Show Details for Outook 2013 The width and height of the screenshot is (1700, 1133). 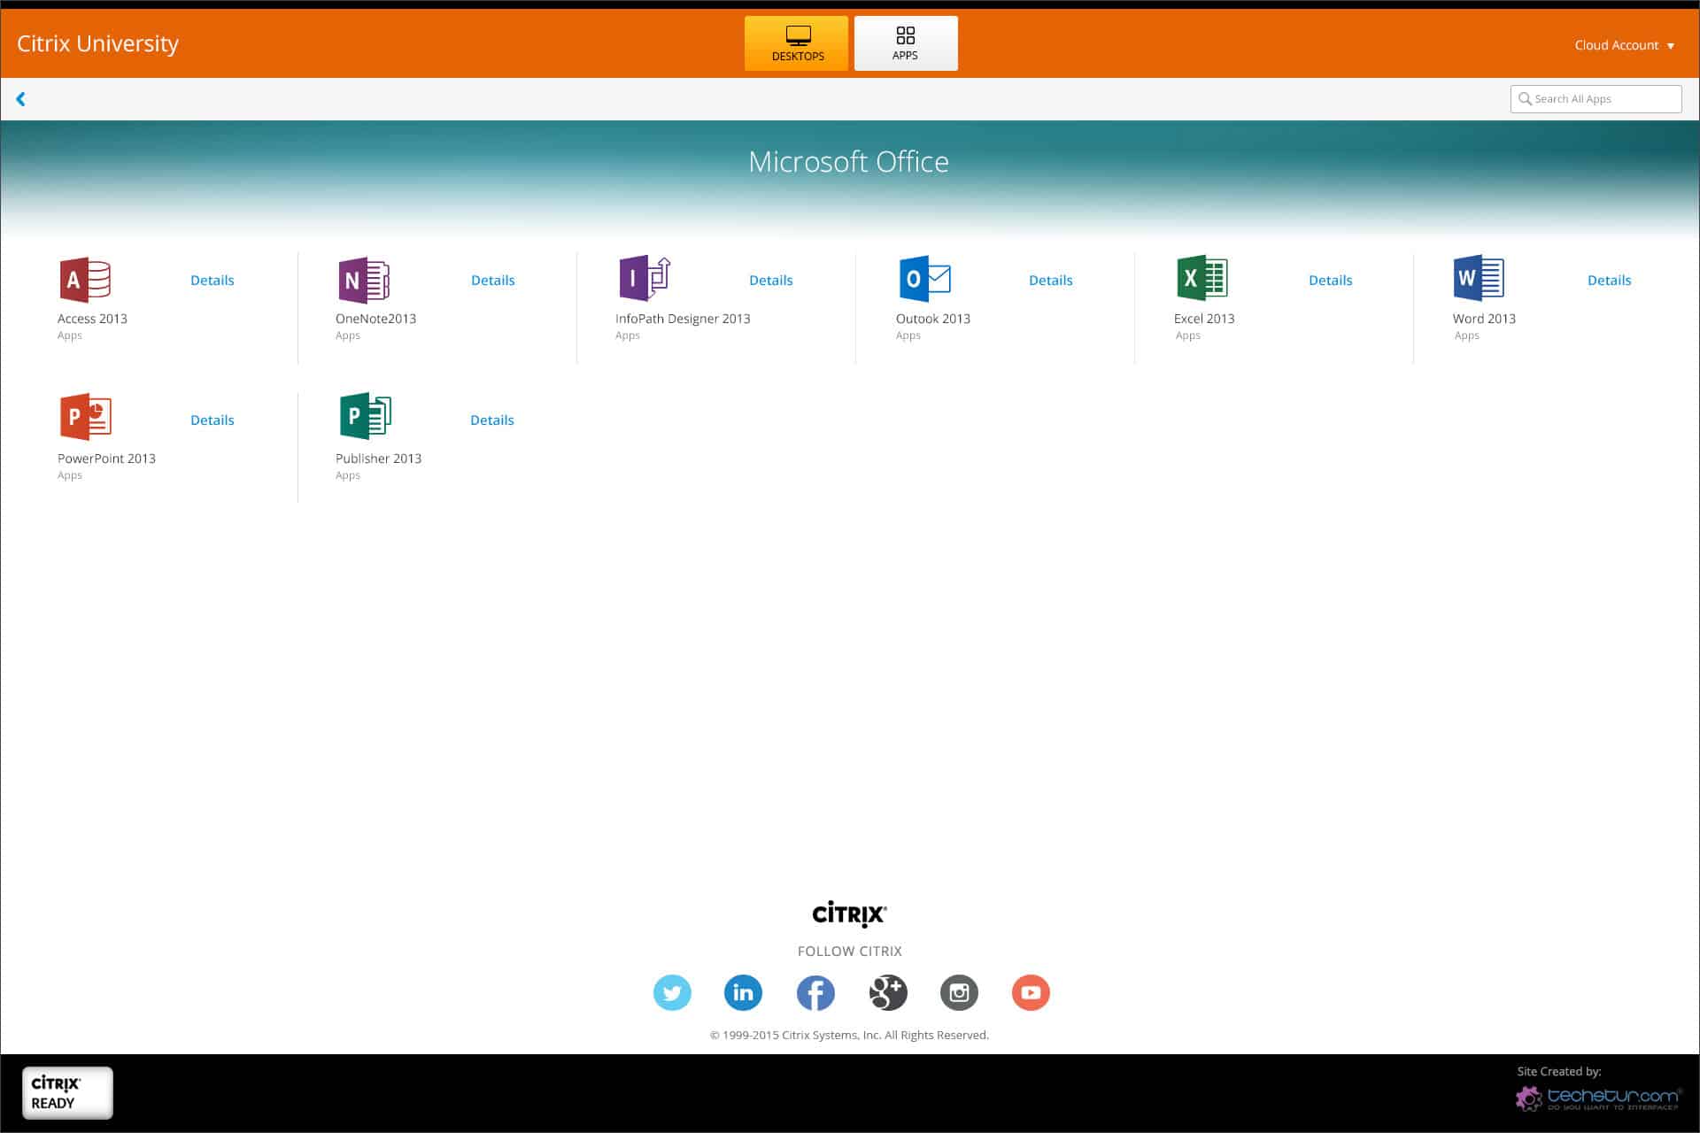click(x=1051, y=280)
